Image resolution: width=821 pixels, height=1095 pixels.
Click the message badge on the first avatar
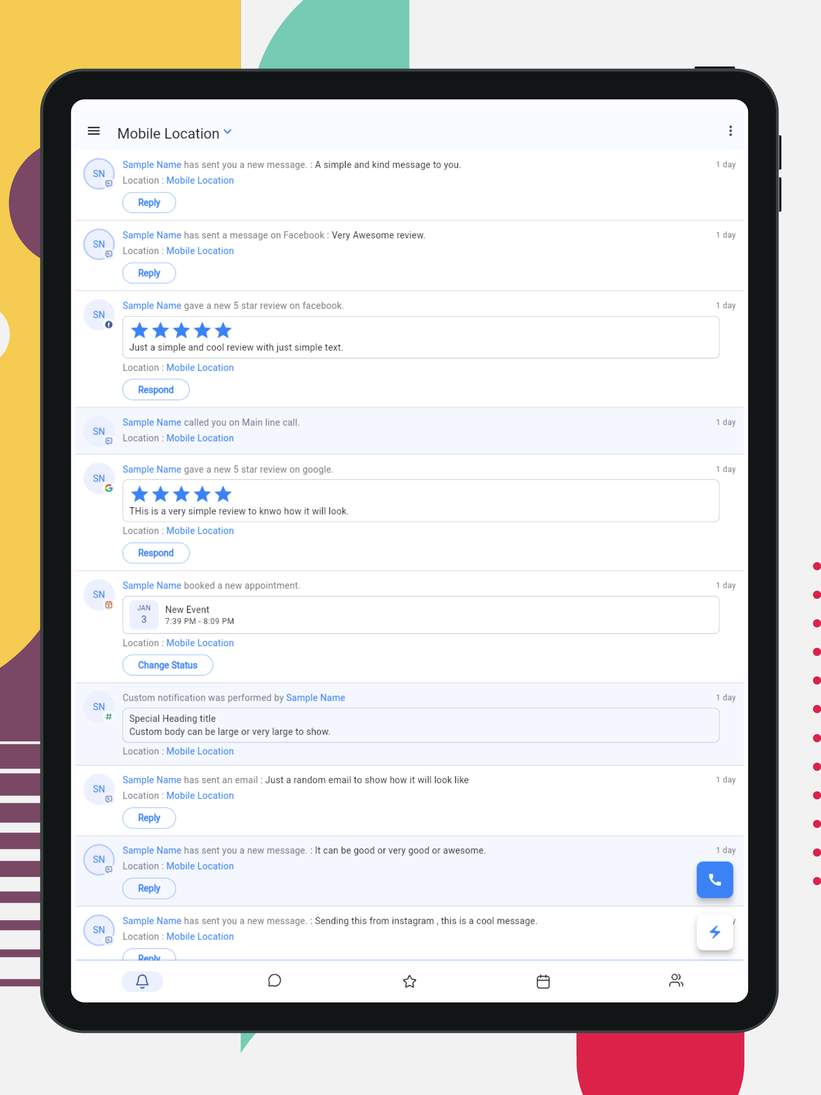click(x=109, y=184)
